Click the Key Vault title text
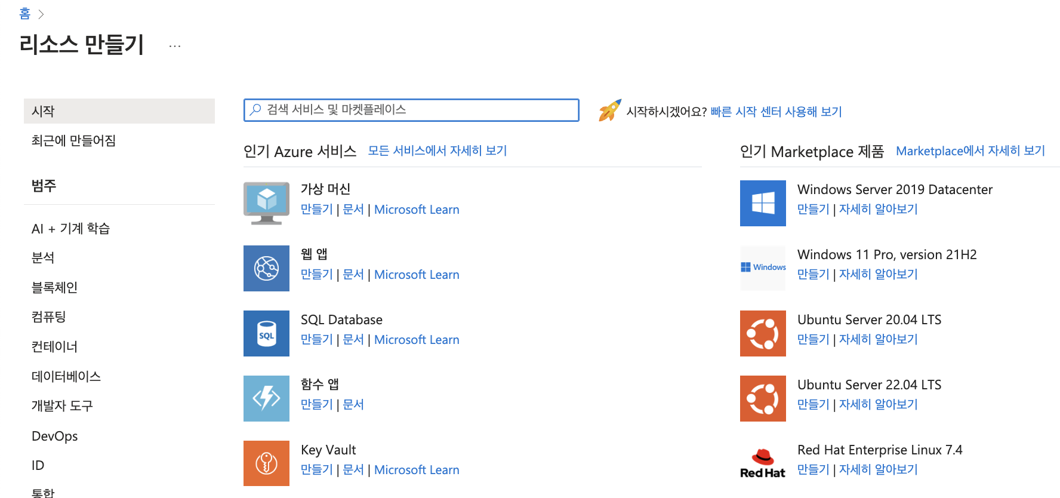 (x=328, y=450)
